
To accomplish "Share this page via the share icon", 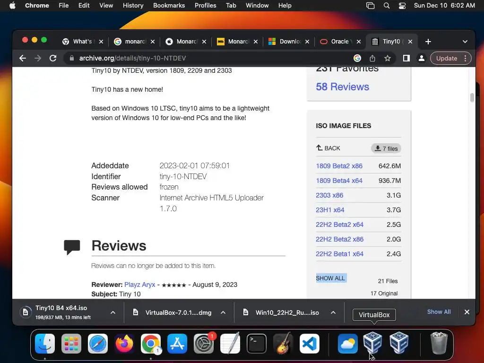I will 372,58.
